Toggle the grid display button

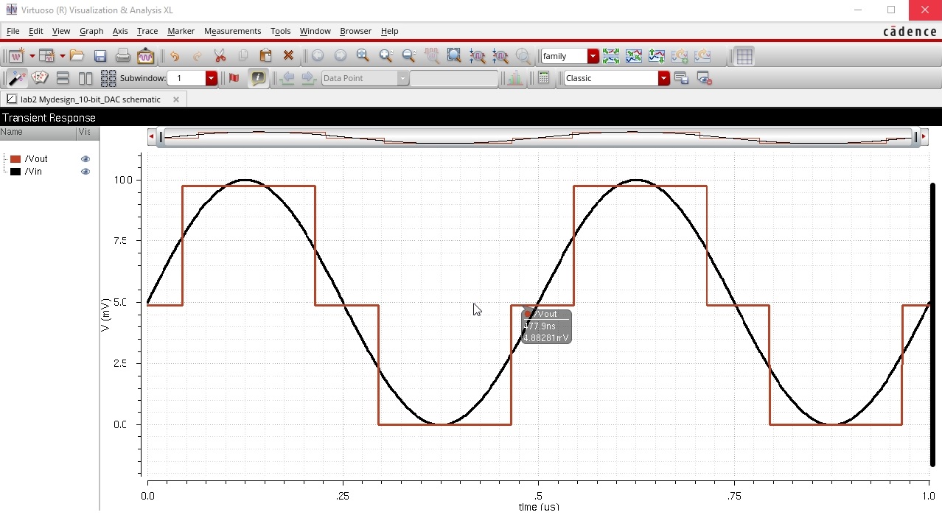[744, 56]
